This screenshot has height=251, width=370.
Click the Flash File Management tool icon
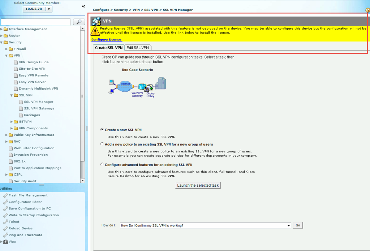point(5,195)
